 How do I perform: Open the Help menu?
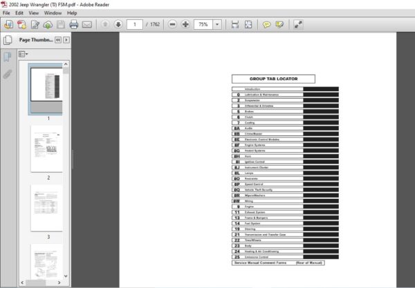point(72,13)
